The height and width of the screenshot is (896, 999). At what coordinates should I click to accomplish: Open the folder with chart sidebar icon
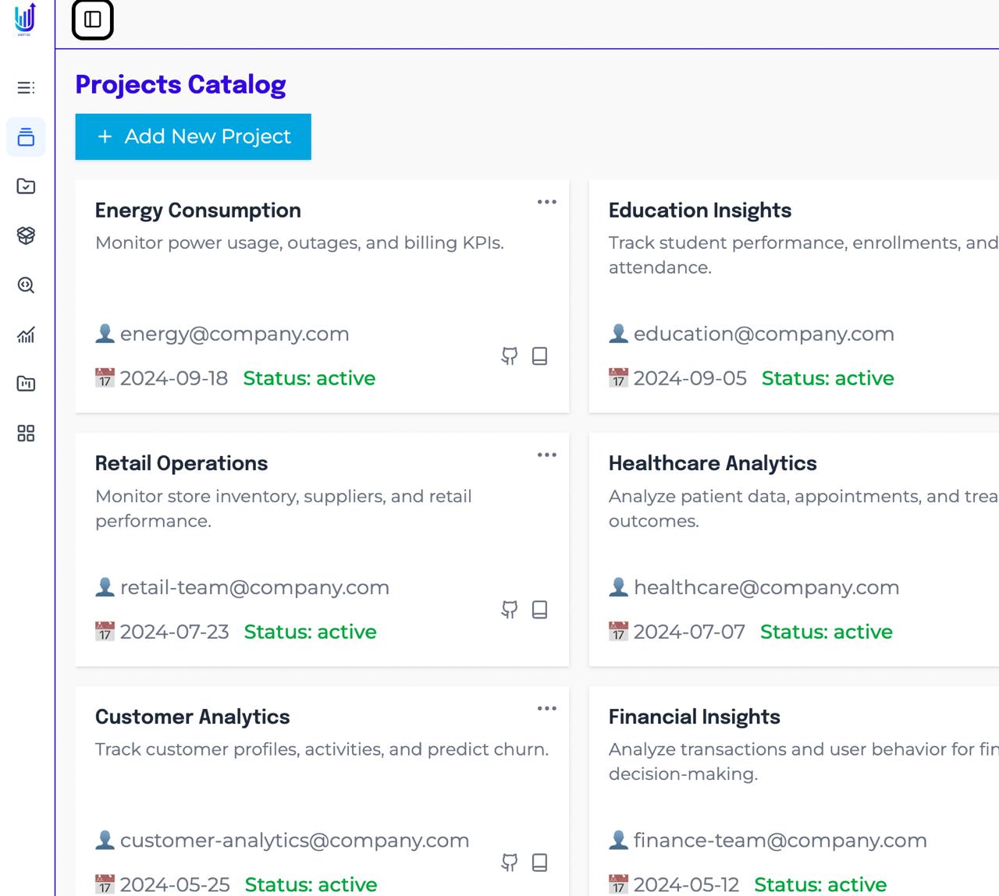coord(26,384)
